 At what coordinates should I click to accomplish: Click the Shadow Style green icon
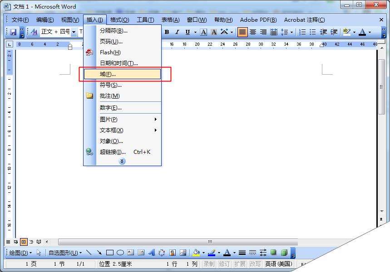click(273, 253)
